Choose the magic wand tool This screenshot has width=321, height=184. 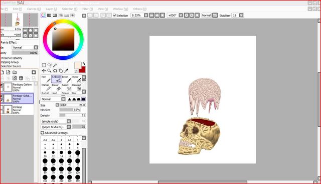55,65
